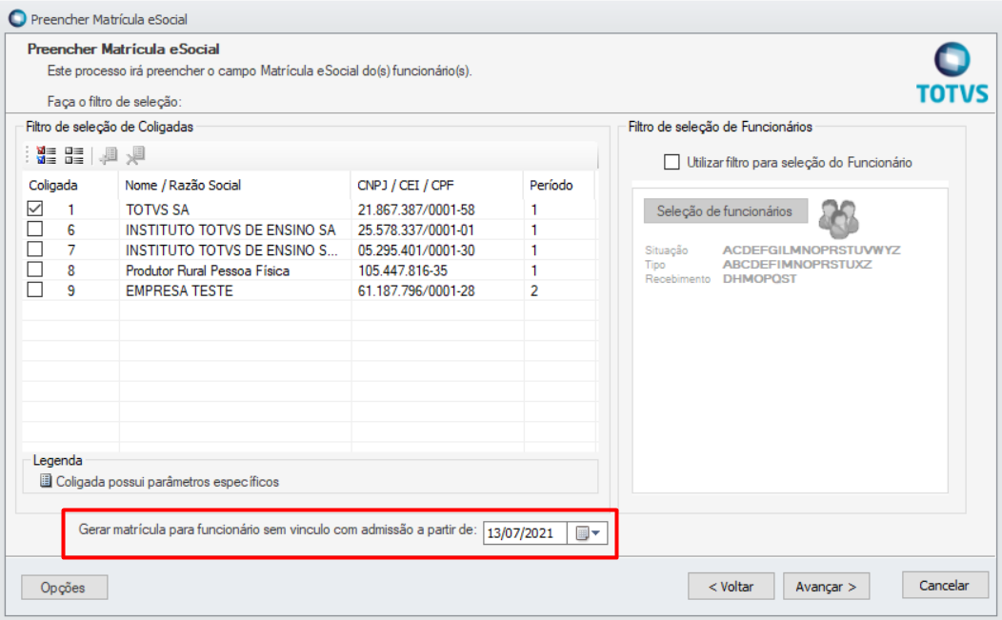Image resolution: width=1002 pixels, height=620 pixels.
Task: Open the admission date calendar dropdown
Action: click(x=589, y=532)
